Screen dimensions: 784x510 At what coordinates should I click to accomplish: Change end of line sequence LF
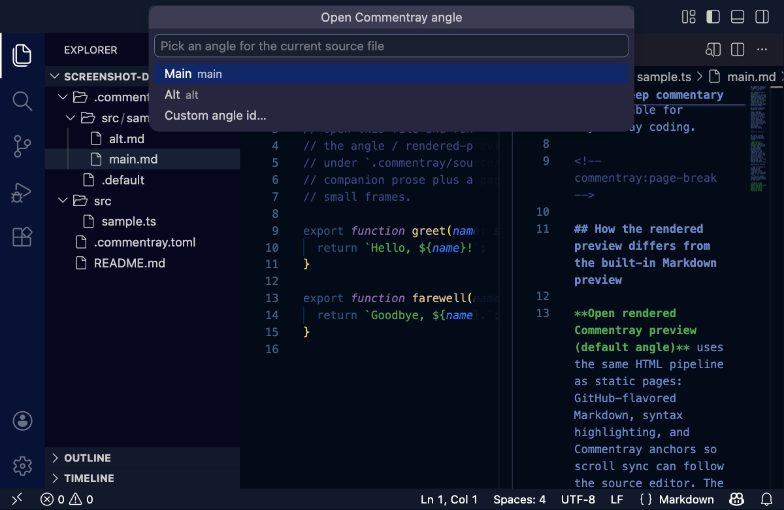coord(617,500)
